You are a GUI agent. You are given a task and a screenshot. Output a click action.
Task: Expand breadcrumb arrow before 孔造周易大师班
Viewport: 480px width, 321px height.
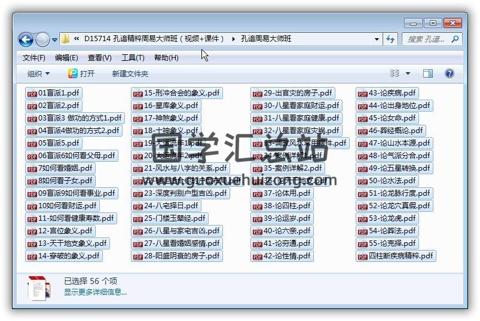pyautogui.click(x=233, y=39)
